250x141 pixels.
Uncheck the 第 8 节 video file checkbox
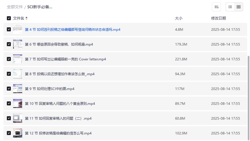9,74
